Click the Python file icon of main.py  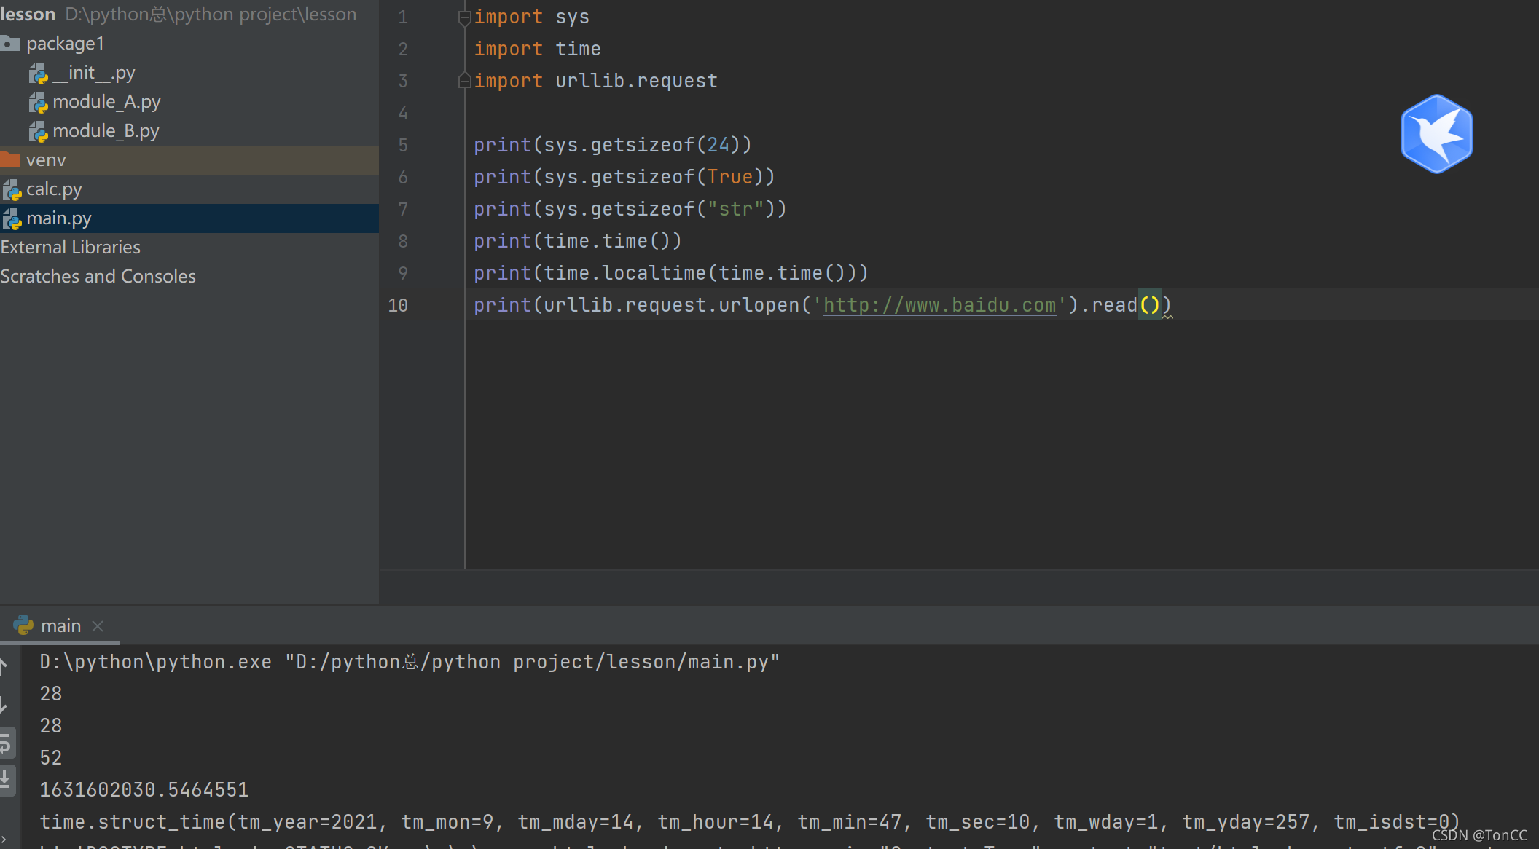pyautogui.click(x=12, y=219)
